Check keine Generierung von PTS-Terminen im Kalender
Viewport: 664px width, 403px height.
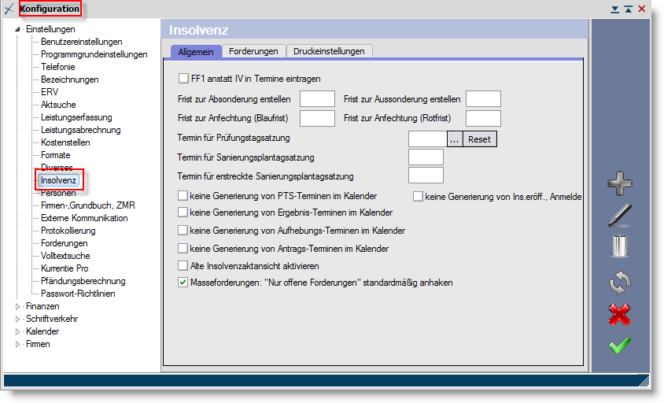coord(183,196)
